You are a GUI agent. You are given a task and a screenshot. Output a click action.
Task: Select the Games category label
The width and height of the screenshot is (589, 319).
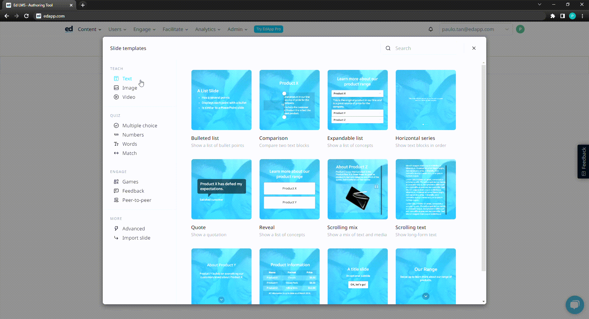point(130,182)
